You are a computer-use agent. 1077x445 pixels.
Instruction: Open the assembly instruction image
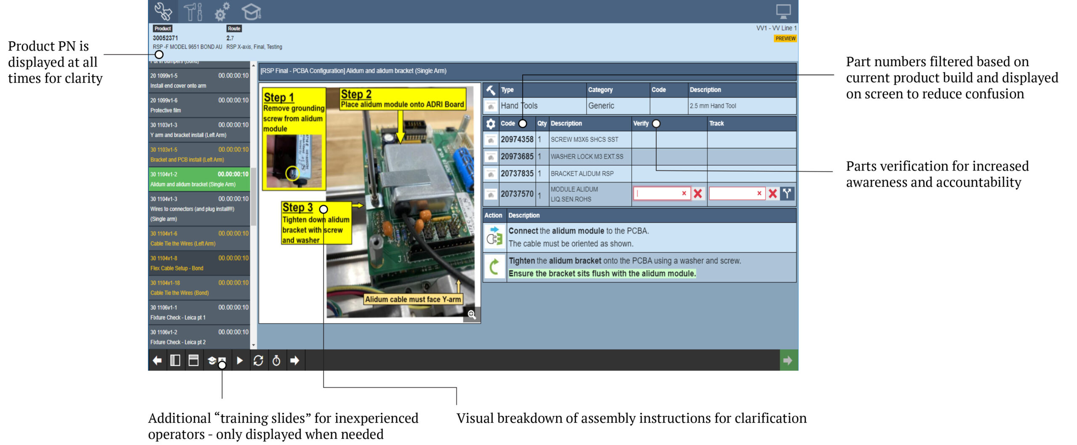[x=369, y=203]
